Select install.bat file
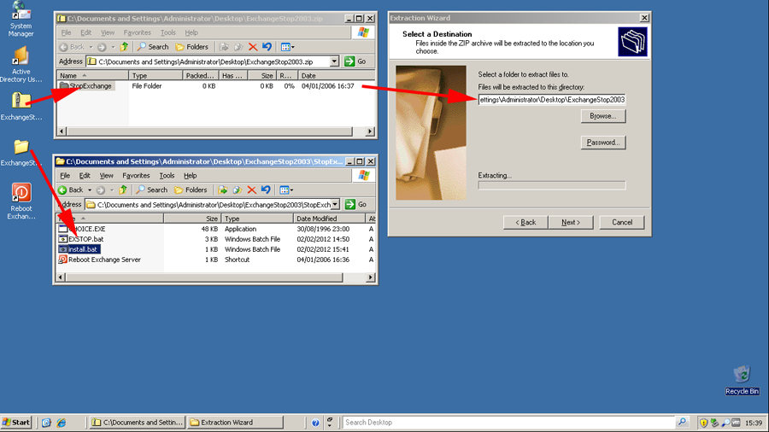Image resolution: width=769 pixels, height=432 pixels. point(79,249)
